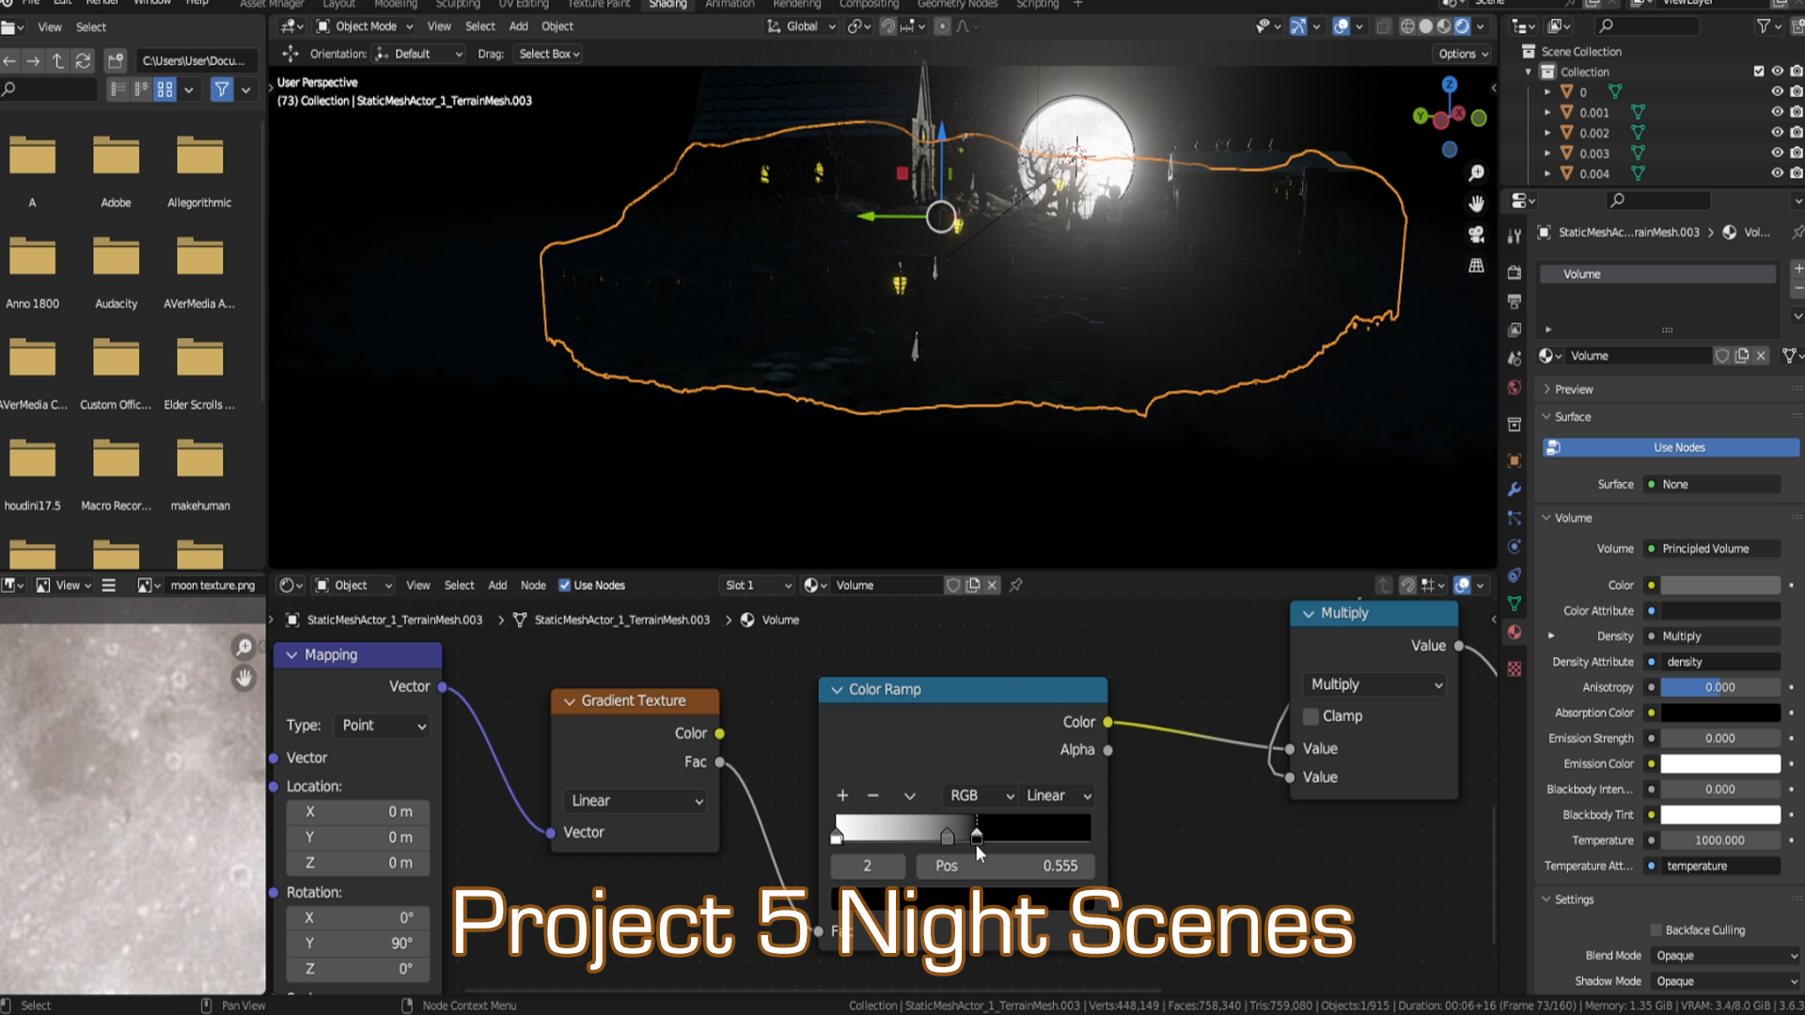Open the Node menu in the node editor
The image size is (1805, 1015).
pos(533,586)
